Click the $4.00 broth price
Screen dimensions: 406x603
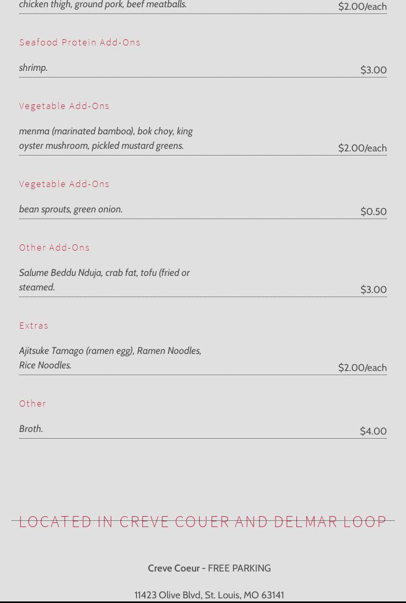pyautogui.click(x=373, y=431)
